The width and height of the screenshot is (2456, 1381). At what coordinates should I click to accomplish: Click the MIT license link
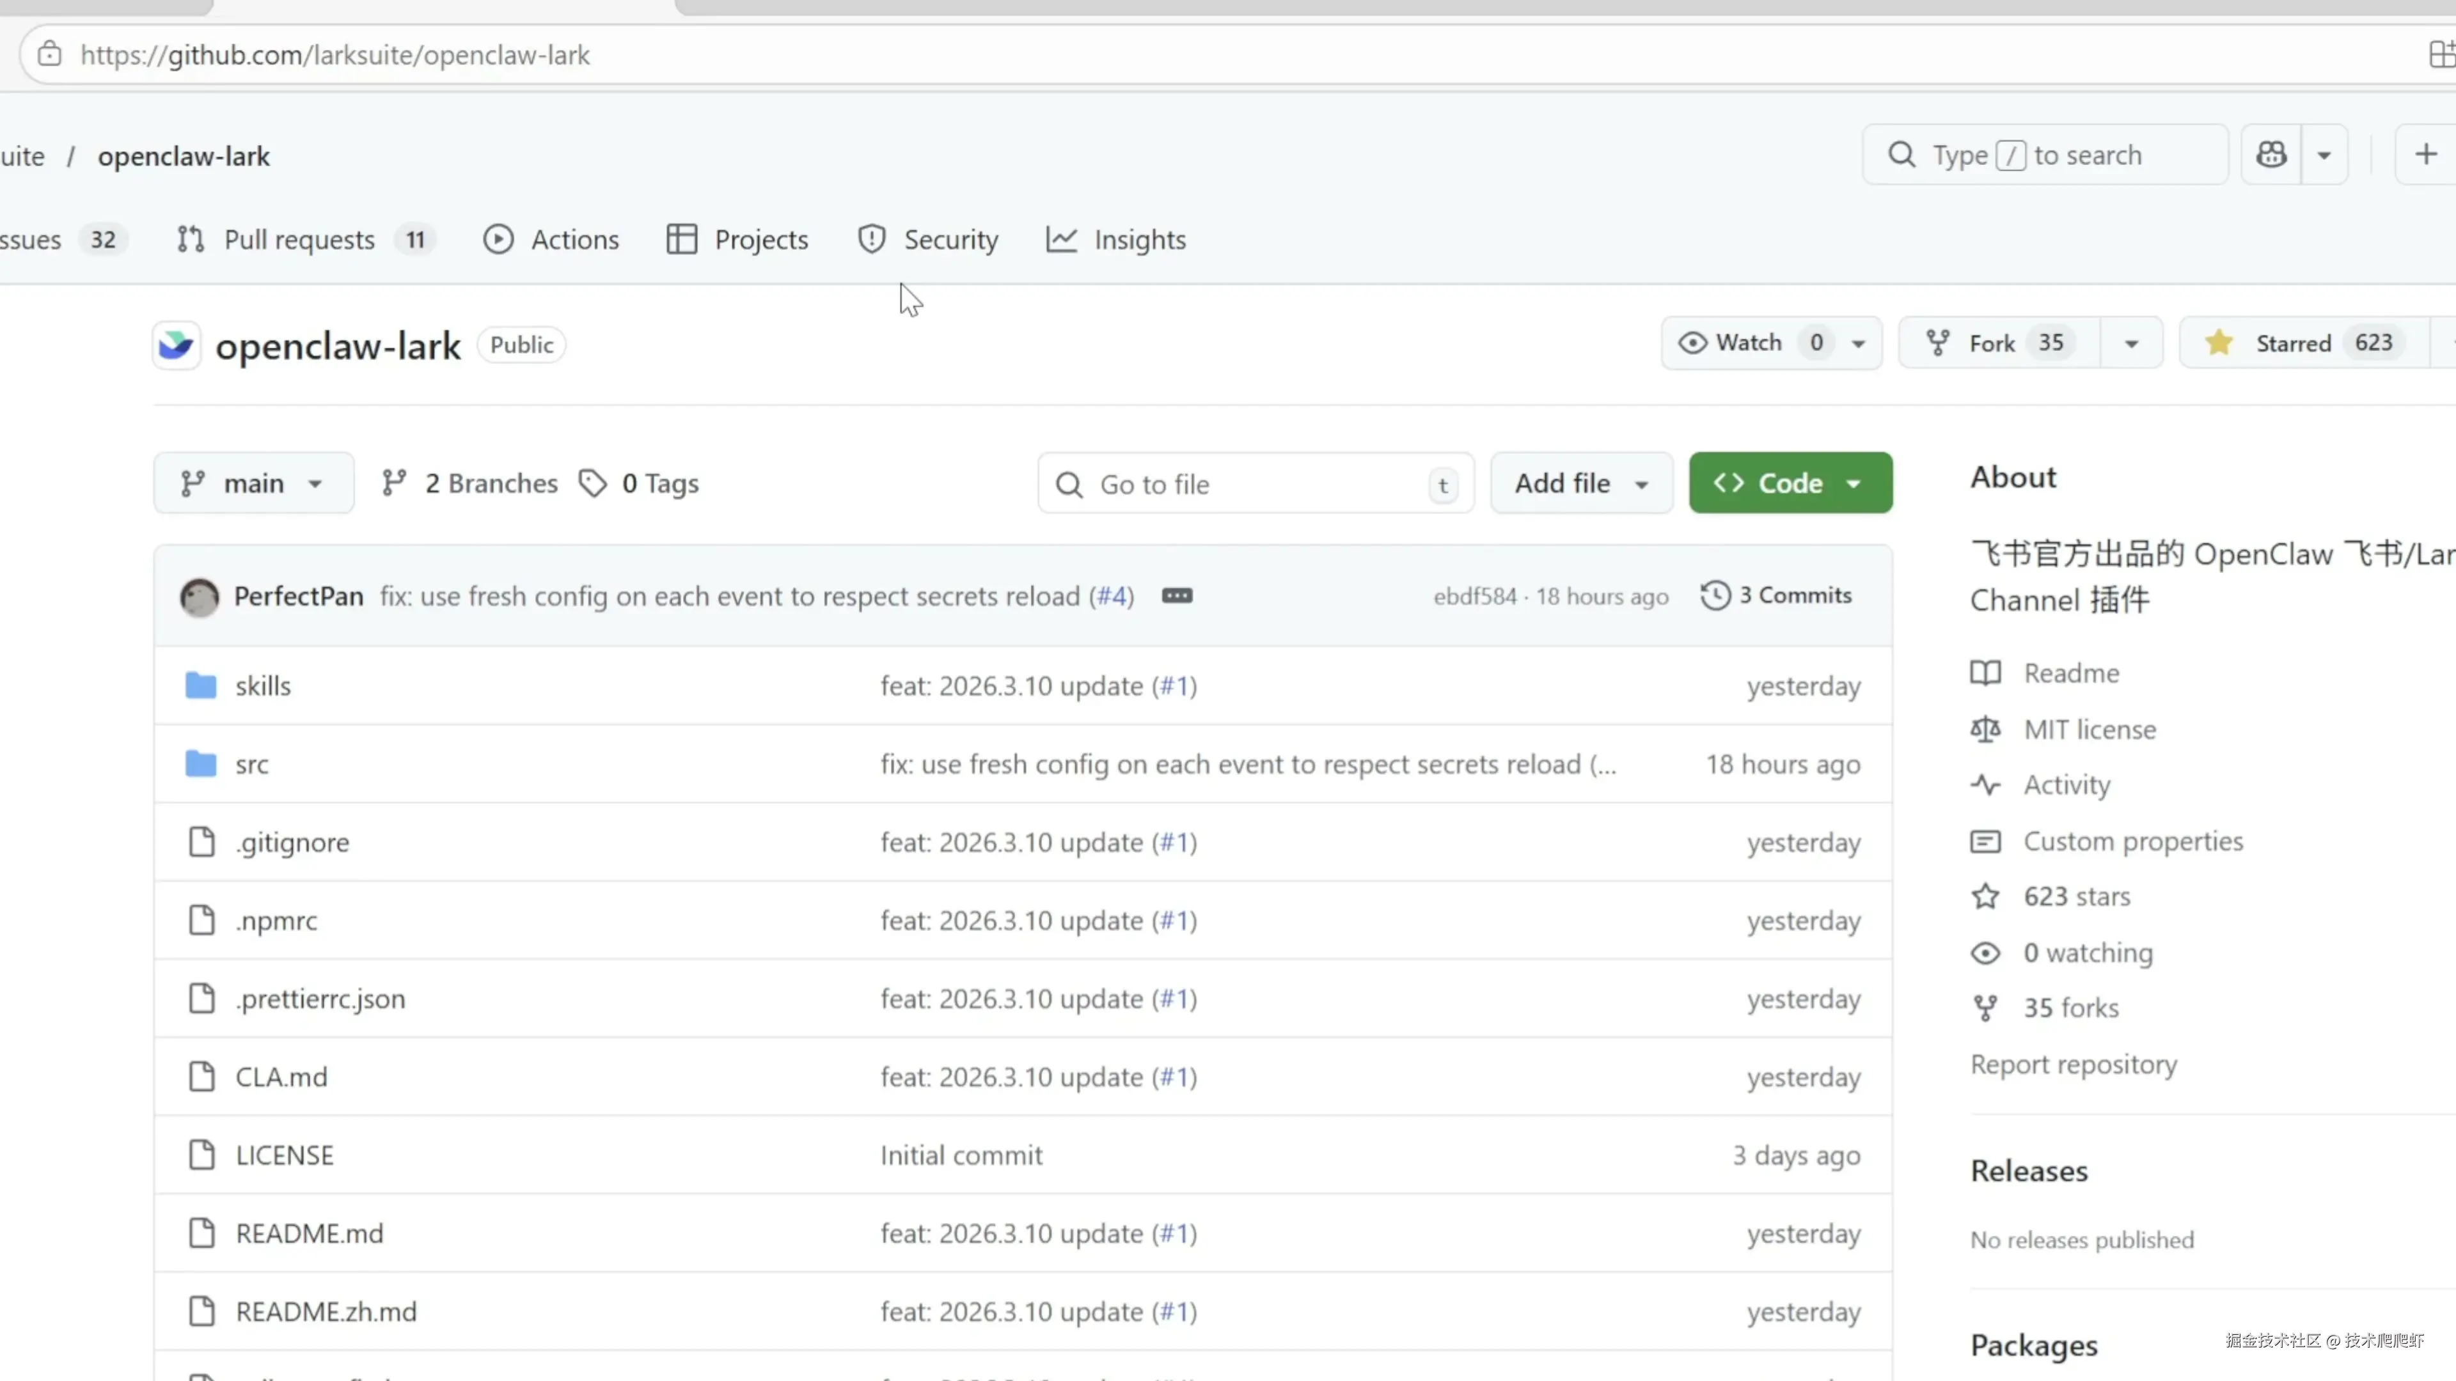pyautogui.click(x=2089, y=730)
